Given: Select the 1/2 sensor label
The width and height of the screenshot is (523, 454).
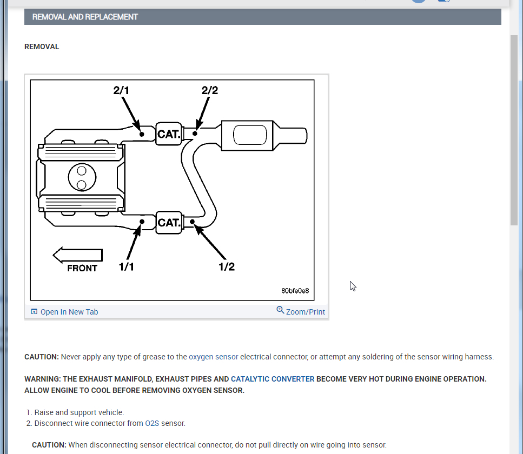Looking at the screenshot, I should pos(227,266).
